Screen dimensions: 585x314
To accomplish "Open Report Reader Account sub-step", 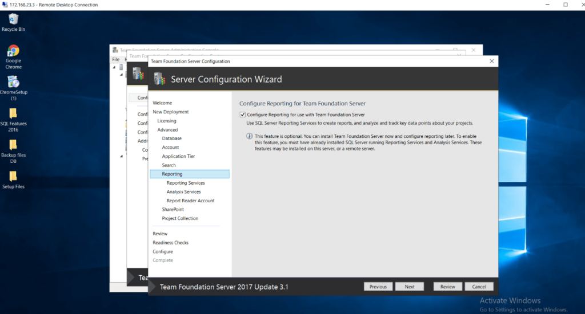I will click(x=190, y=201).
